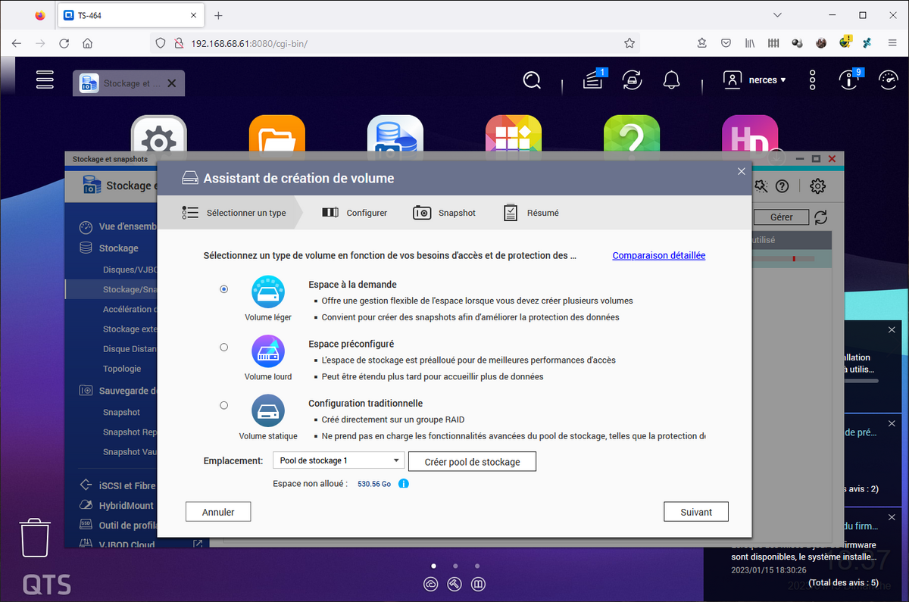Click the browser address bar
This screenshot has height=602, width=909.
(394, 43)
